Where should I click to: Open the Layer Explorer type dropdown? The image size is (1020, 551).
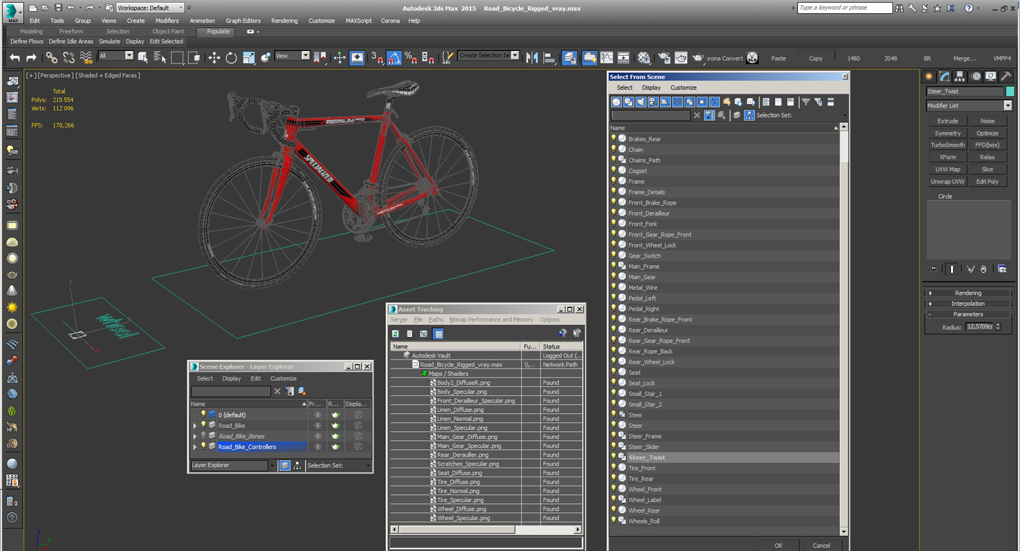click(272, 466)
